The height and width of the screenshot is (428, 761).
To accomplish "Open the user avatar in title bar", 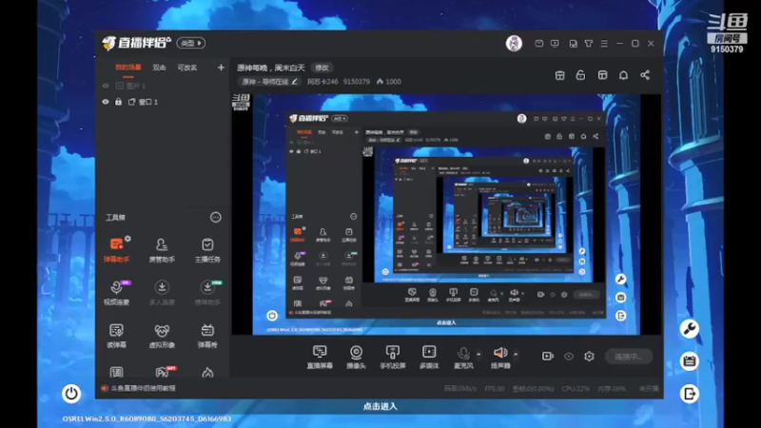I will [x=514, y=43].
